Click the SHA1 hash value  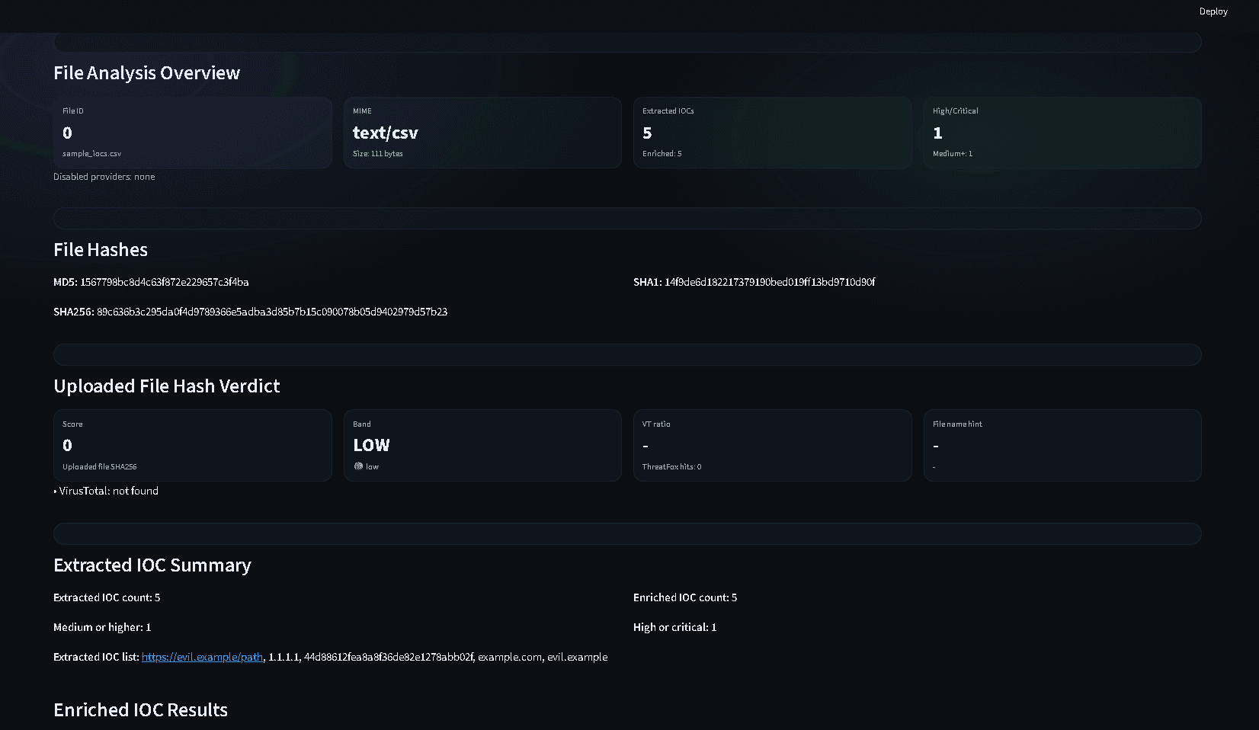(770, 282)
